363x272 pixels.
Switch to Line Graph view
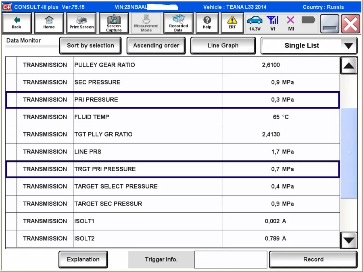pos(223,46)
